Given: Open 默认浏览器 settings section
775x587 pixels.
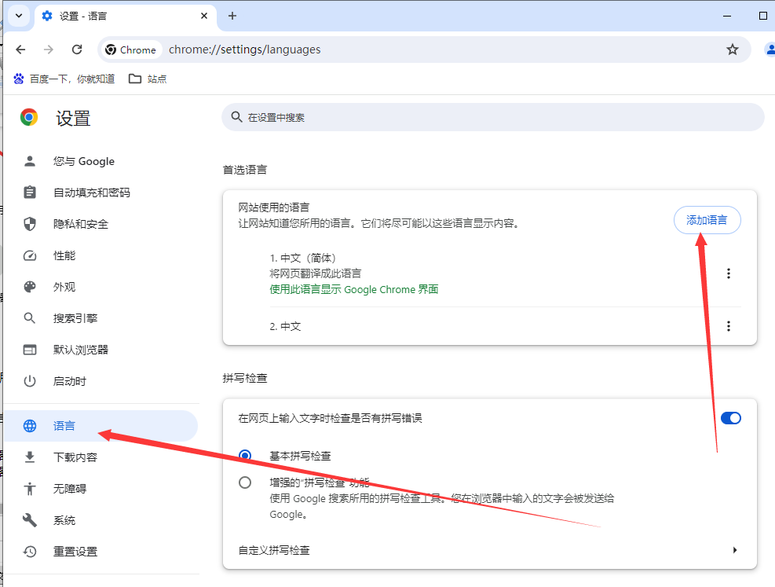Looking at the screenshot, I should [101, 350].
